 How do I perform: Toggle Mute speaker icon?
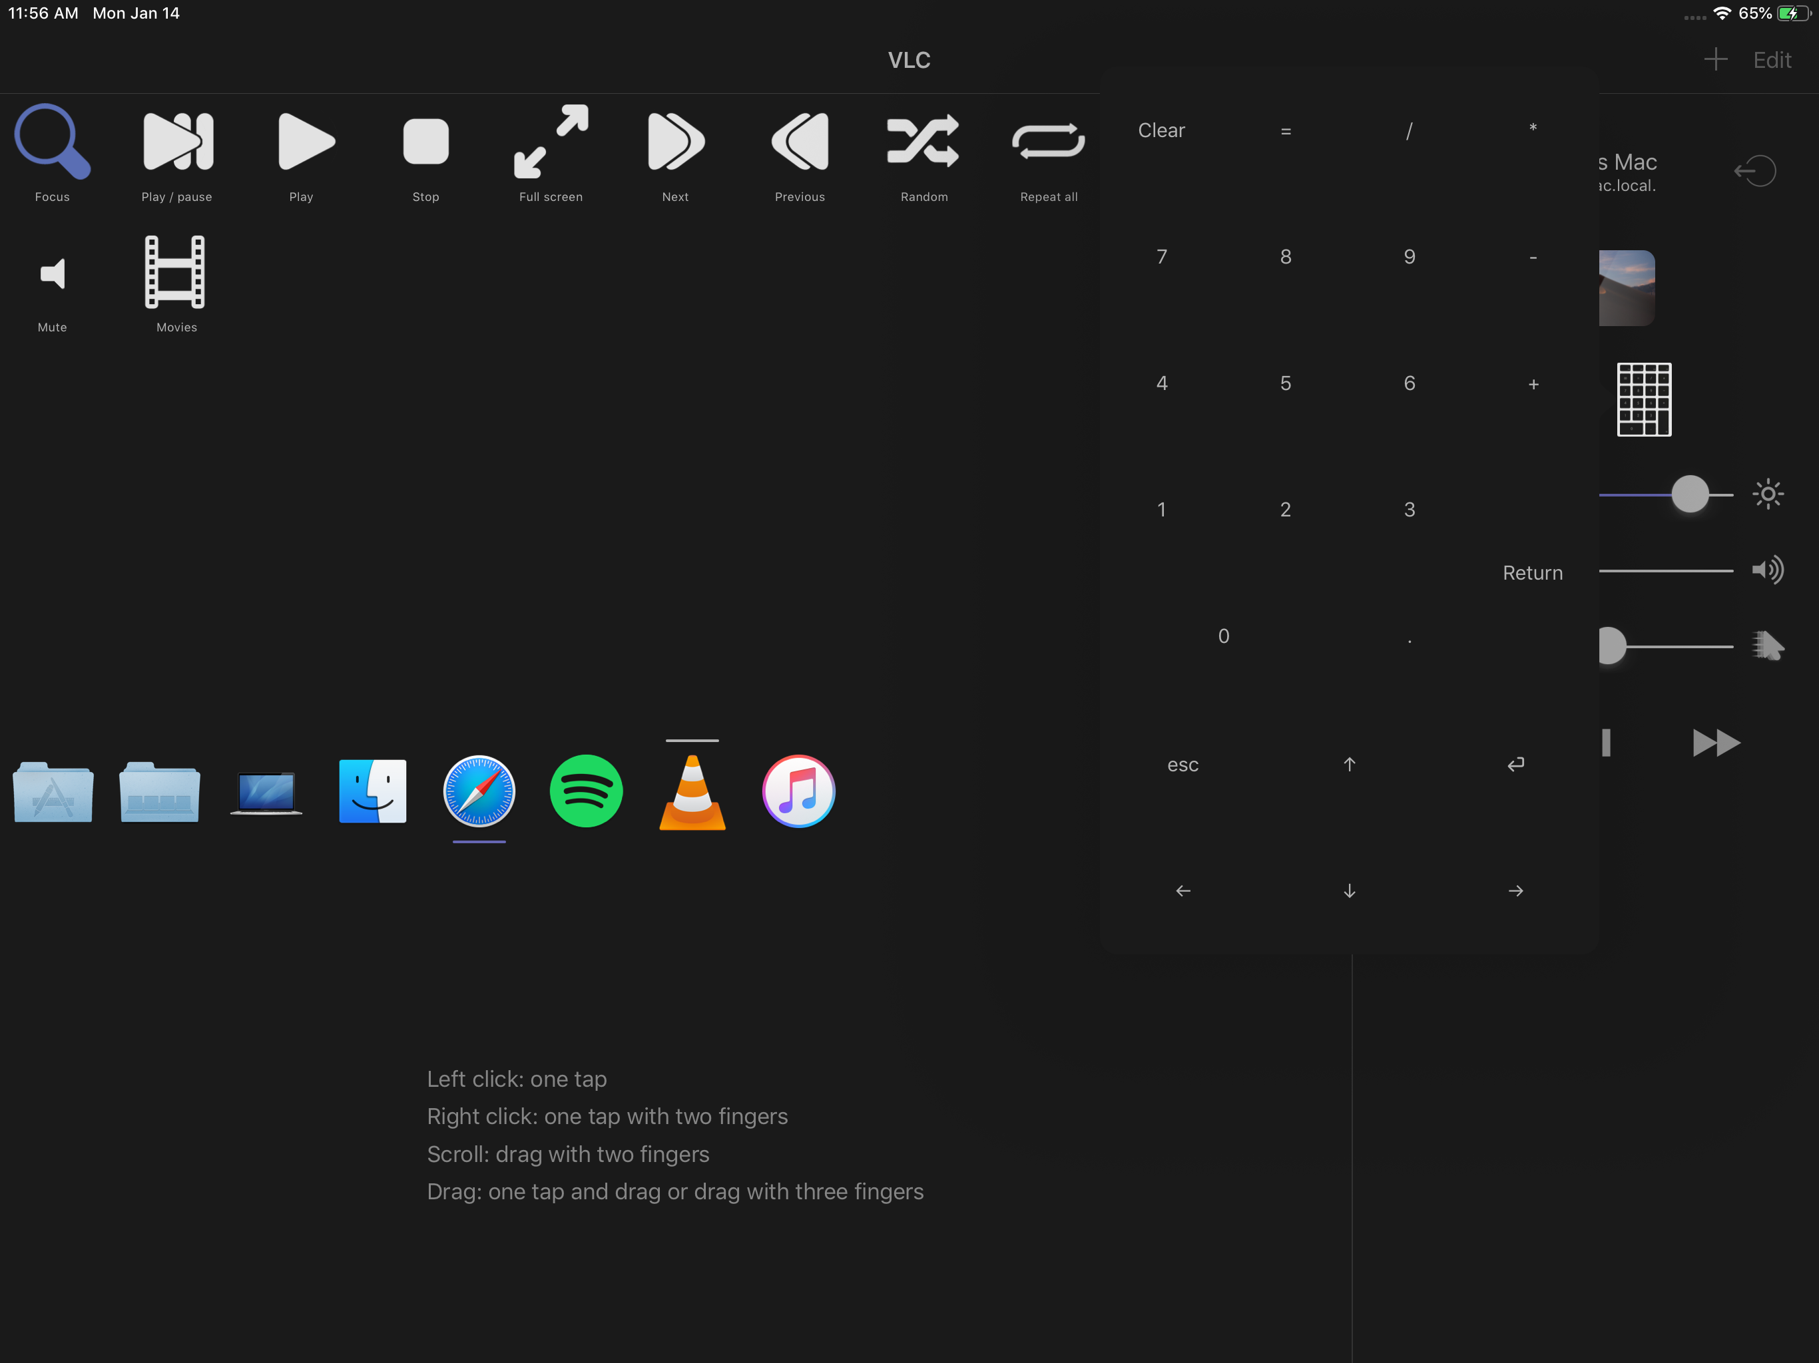click(x=52, y=274)
